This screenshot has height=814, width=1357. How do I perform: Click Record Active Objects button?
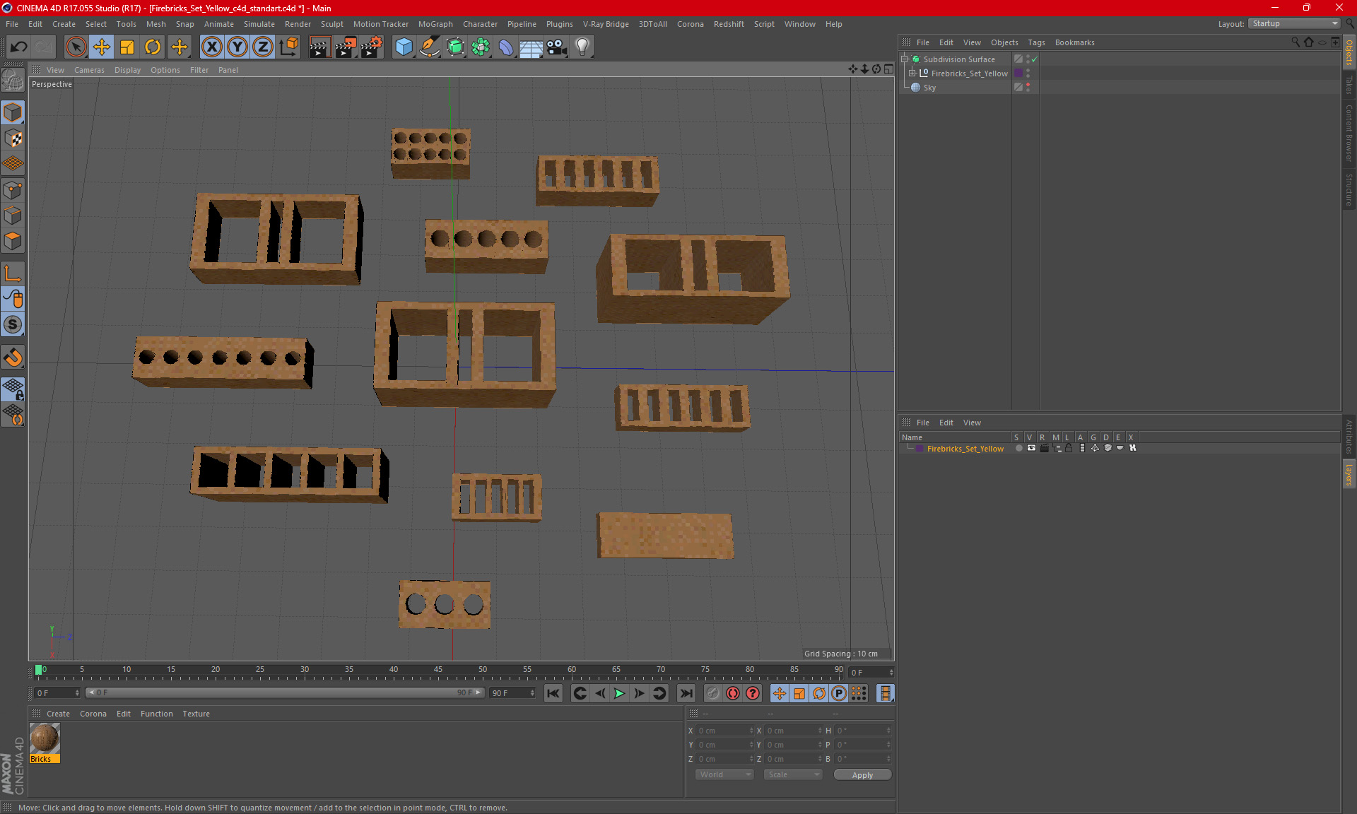click(x=713, y=693)
